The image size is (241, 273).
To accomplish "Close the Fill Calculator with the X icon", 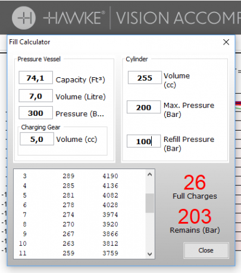I will [226, 42].
